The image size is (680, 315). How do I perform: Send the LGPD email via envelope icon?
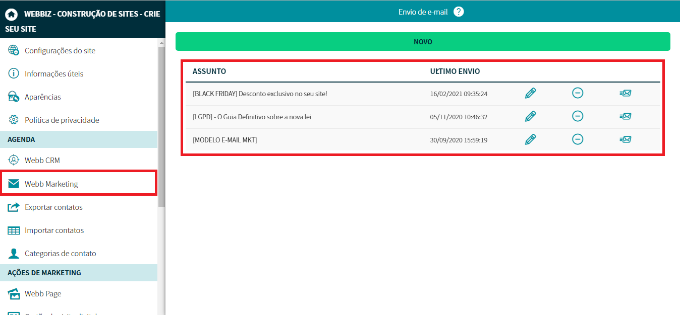pos(626,116)
